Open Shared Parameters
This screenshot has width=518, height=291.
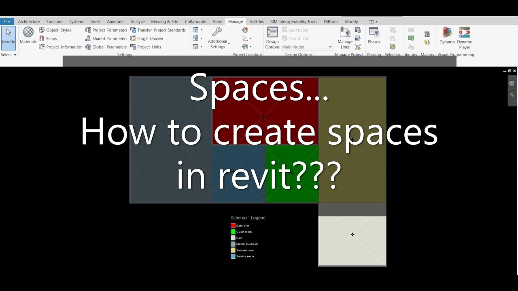coord(106,38)
